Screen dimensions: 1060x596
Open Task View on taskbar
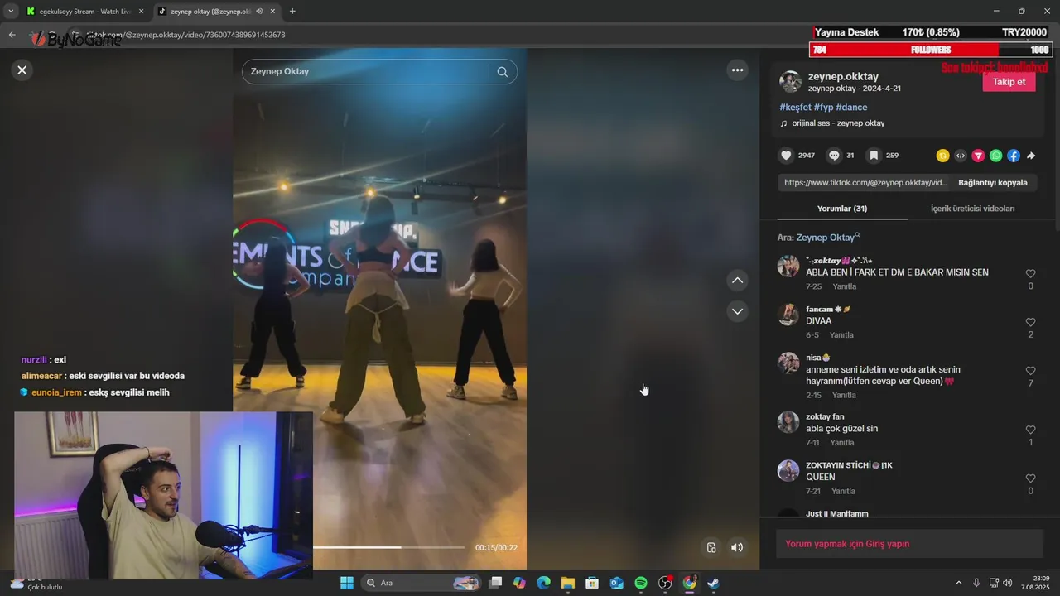click(495, 583)
